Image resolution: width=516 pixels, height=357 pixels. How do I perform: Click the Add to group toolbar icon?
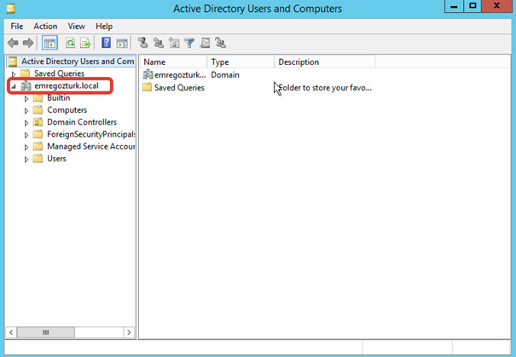tap(220, 43)
